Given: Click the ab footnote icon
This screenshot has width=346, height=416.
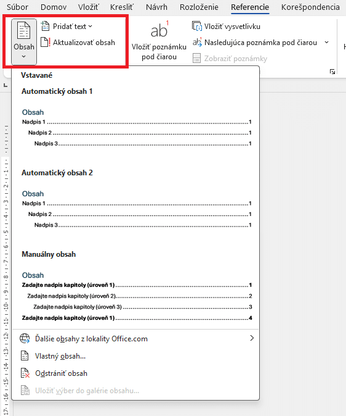Looking at the screenshot, I should pyautogui.click(x=159, y=30).
